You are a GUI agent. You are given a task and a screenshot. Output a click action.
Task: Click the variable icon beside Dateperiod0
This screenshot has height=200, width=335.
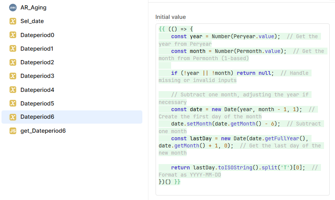(13, 35)
